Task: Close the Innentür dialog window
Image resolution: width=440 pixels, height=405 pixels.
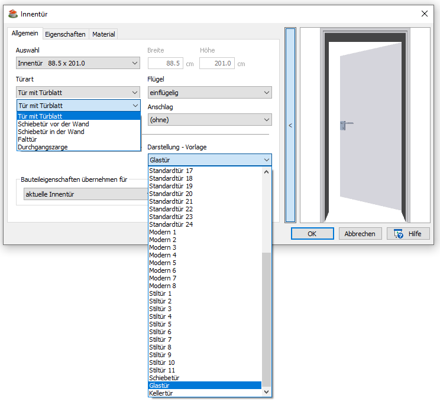Action: coord(424,14)
